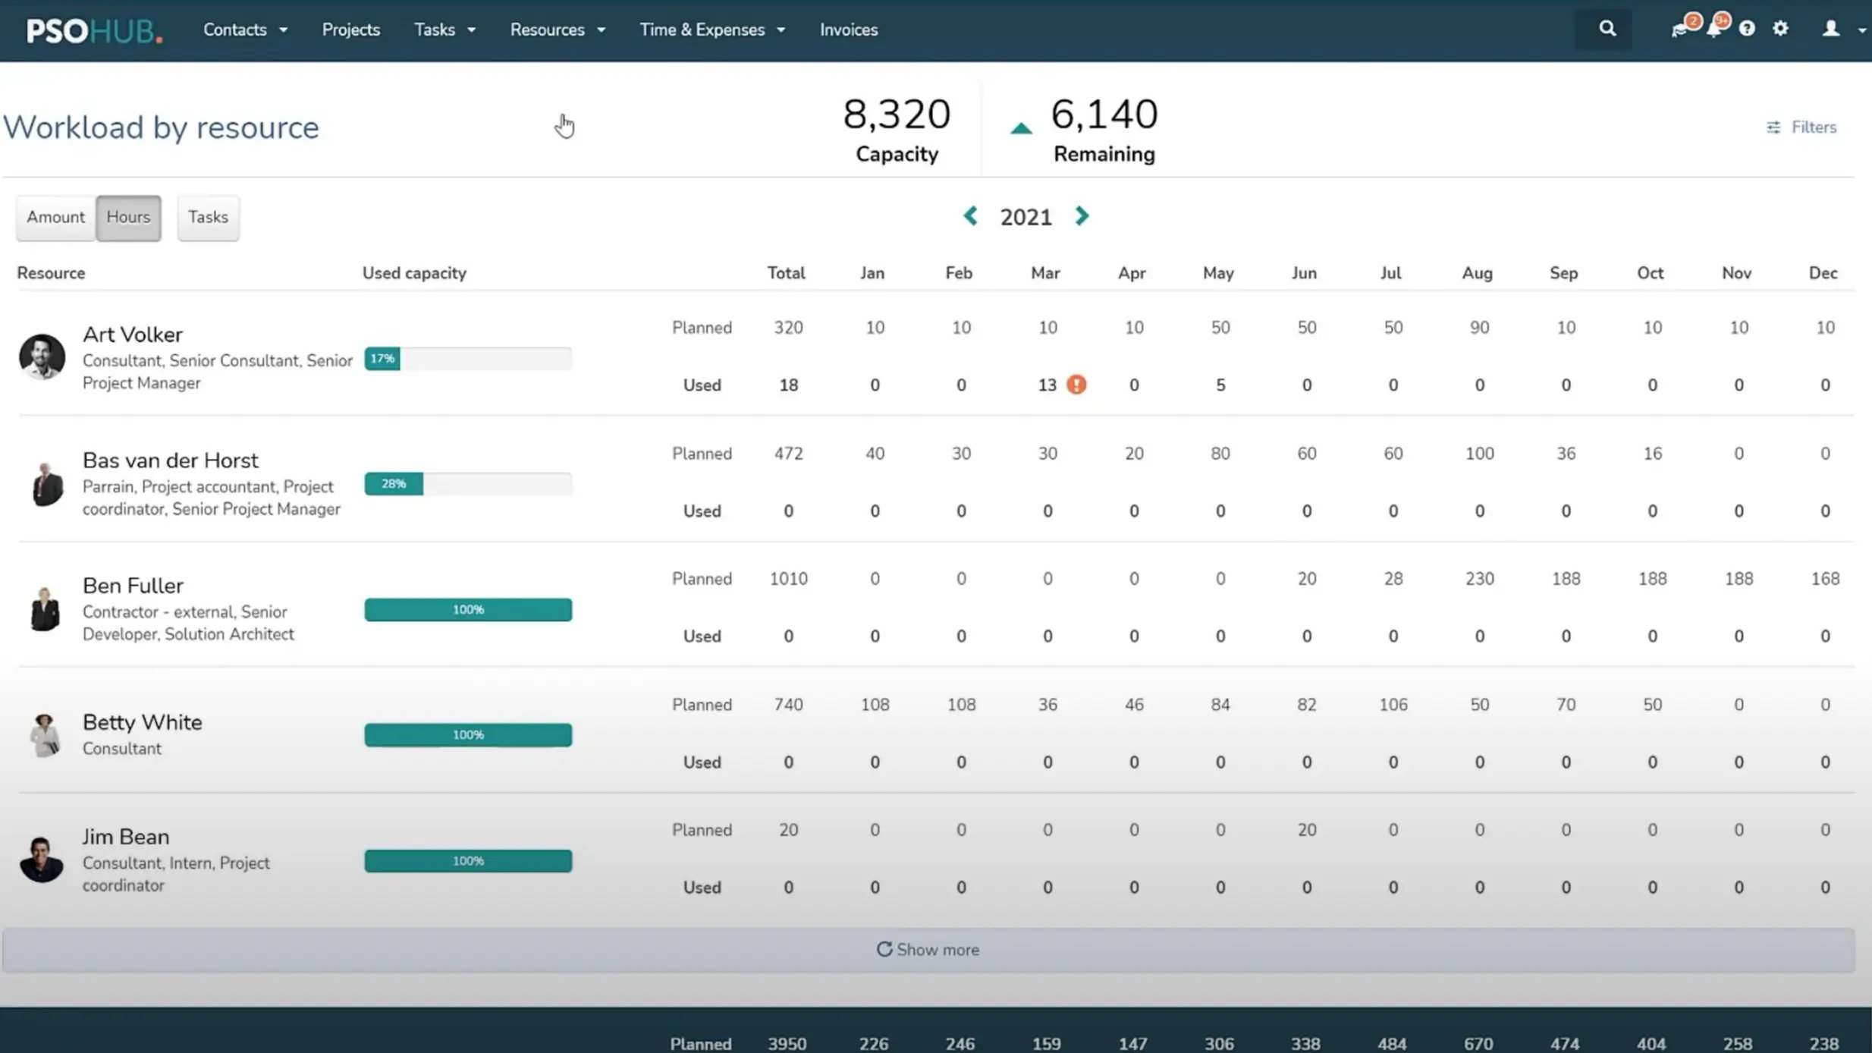Select the Hours view toggle
The height and width of the screenshot is (1053, 1872).
pos(127,217)
